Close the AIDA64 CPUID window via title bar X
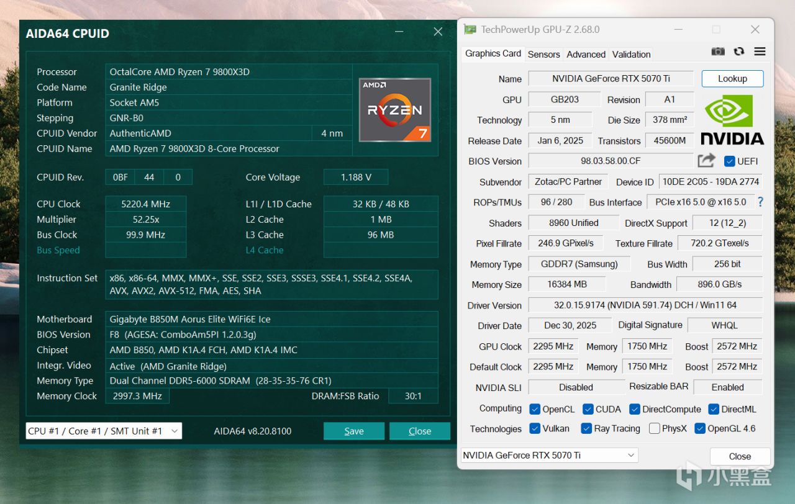Viewport: 795px width, 504px height. click(438, 32)
